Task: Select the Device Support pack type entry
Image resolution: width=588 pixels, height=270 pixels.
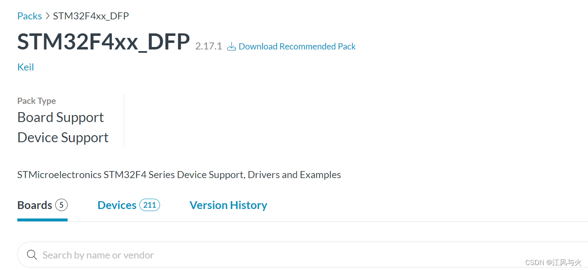Action: [63, 137]
